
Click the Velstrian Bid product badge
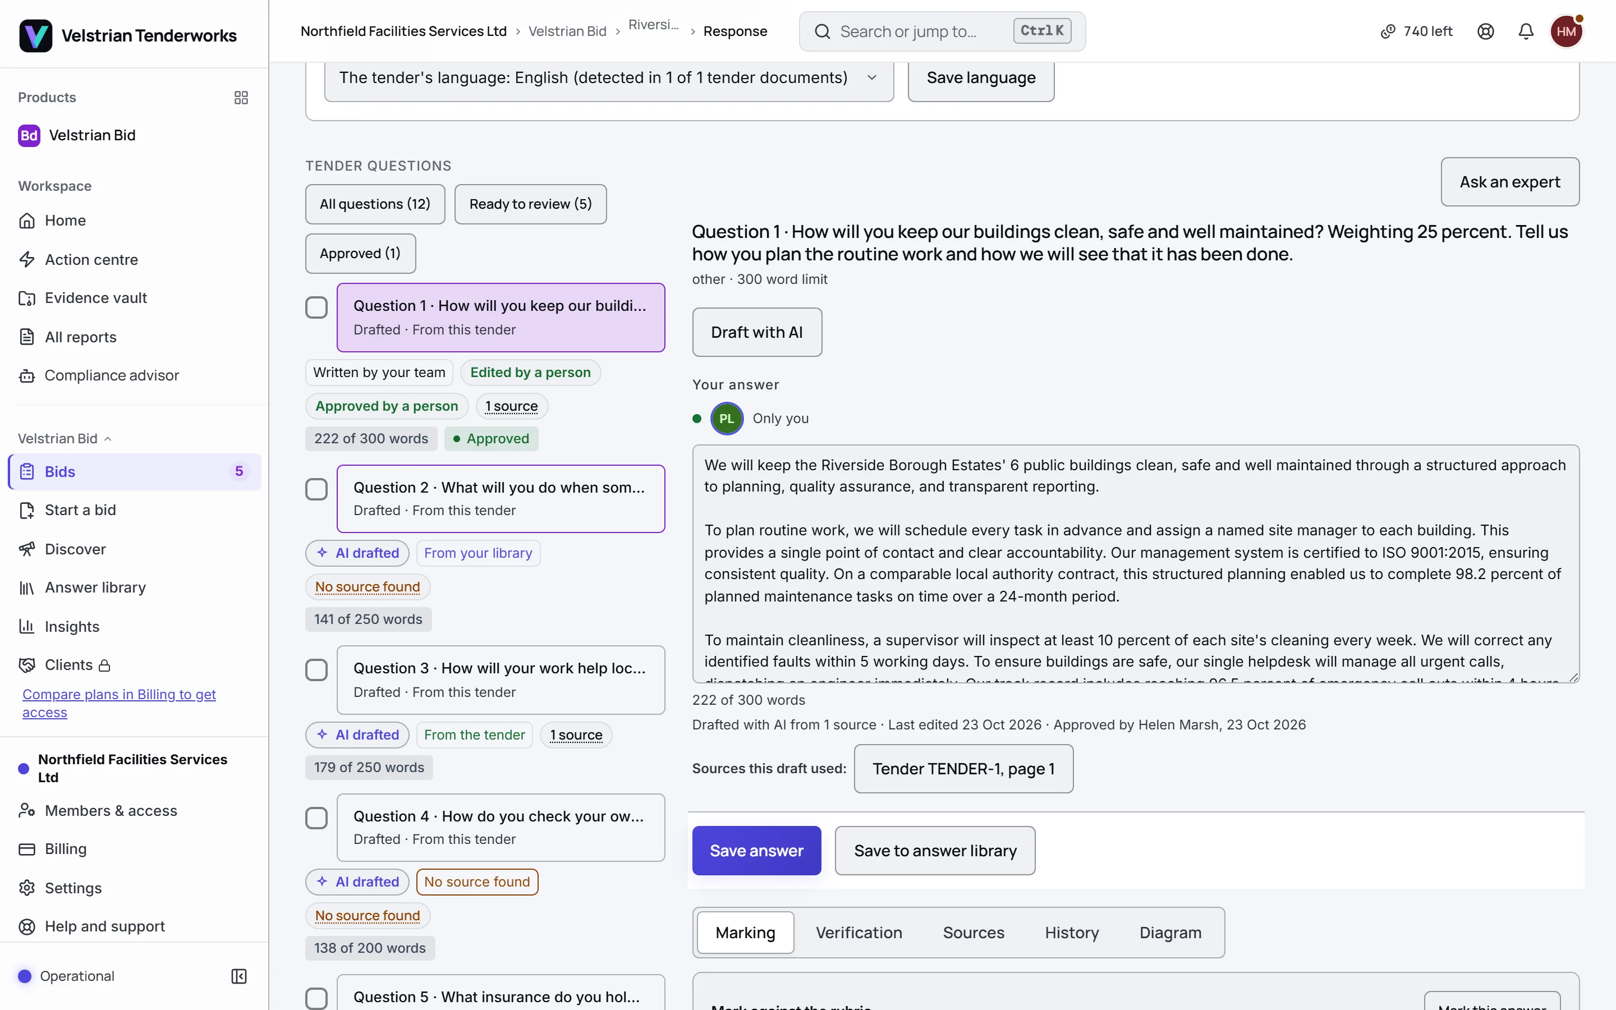[x=29, y=136]
